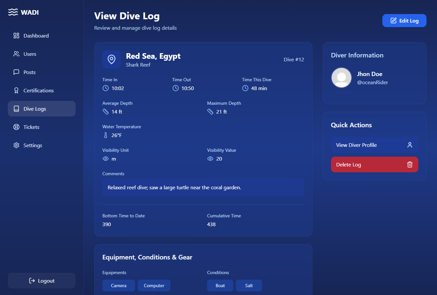The image size is (437, 295).
Task: Click the person icon on View Diver Profile
Action: pos(410,145)
